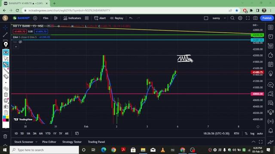Open notifications bell in right sidebar
Image resolution: width=275 pixels, height=154 pixels.
(270, 130)
